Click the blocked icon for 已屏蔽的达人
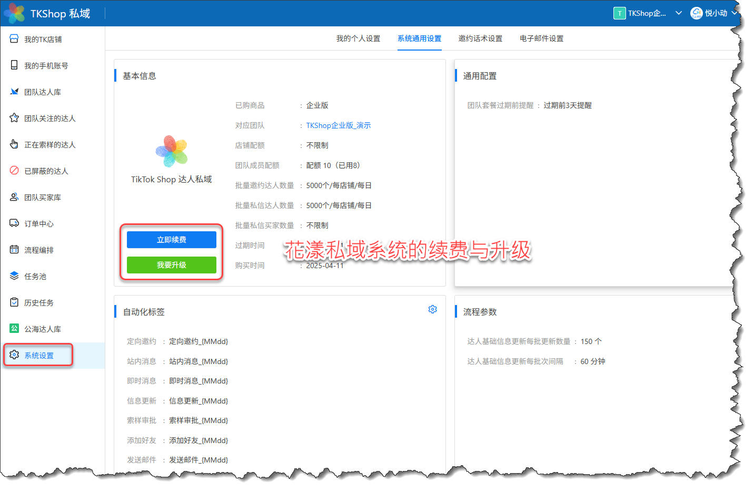 coord(14,171)
